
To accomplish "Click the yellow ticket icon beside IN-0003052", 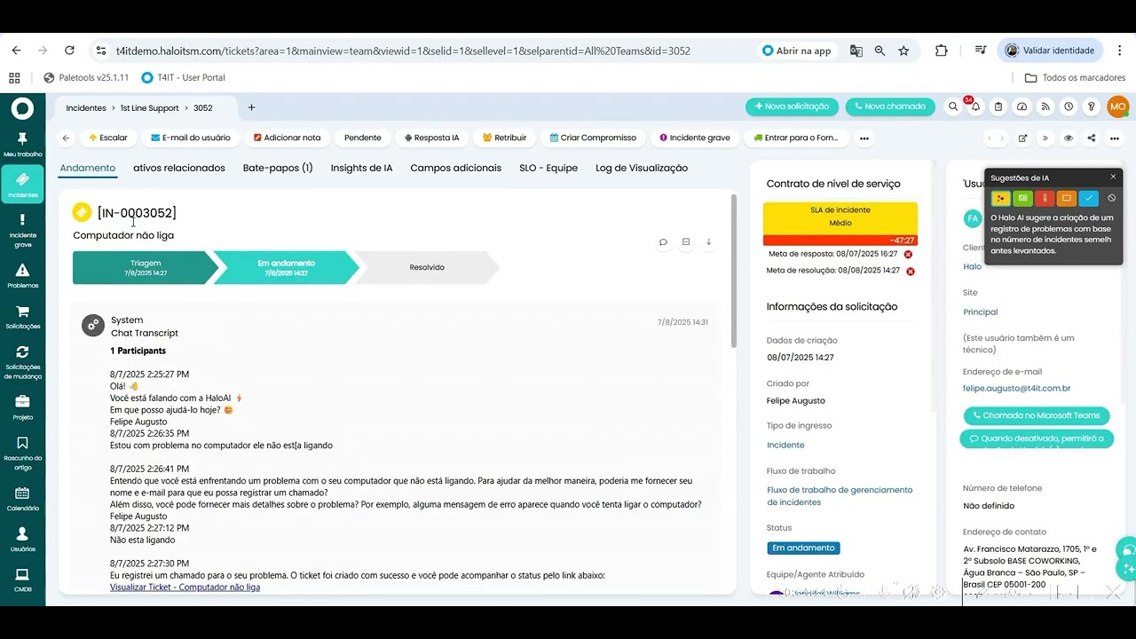I will coord(82,212).
